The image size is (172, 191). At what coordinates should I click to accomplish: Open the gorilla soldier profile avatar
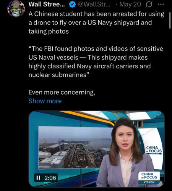click(x=16, y=9)
